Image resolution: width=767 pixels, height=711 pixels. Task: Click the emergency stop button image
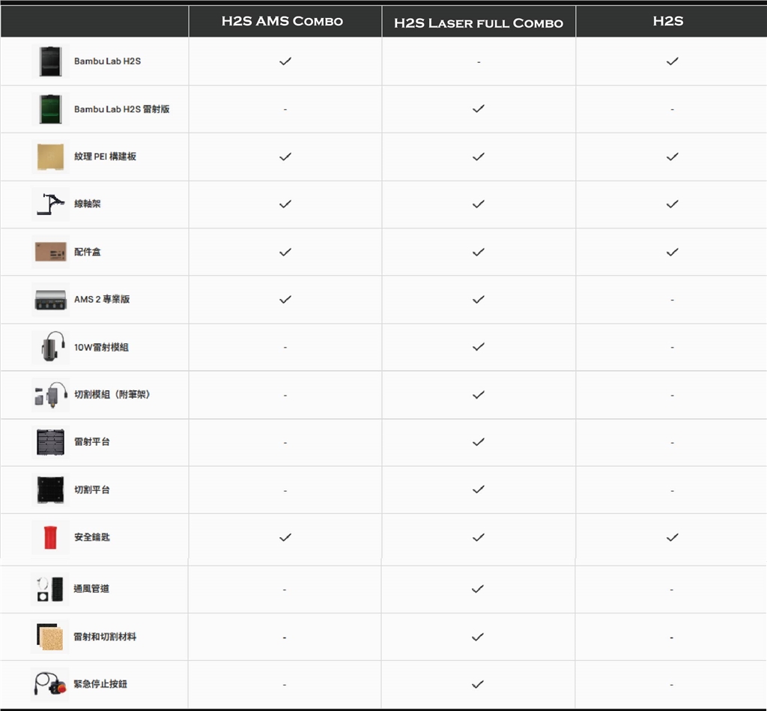point(49,684)
